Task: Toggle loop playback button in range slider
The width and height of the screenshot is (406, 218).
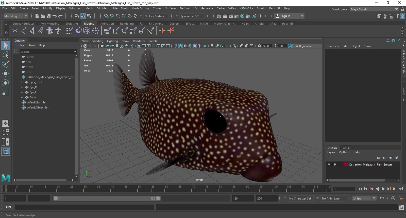Action: [x=382, y=198]
